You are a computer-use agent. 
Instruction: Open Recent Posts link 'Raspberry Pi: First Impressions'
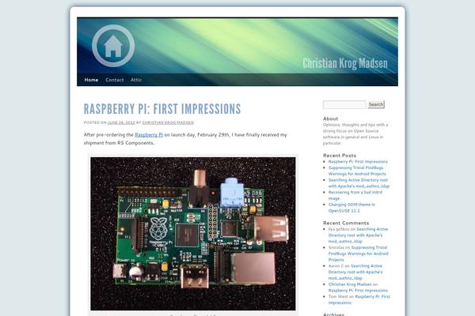tap(358, 162)
